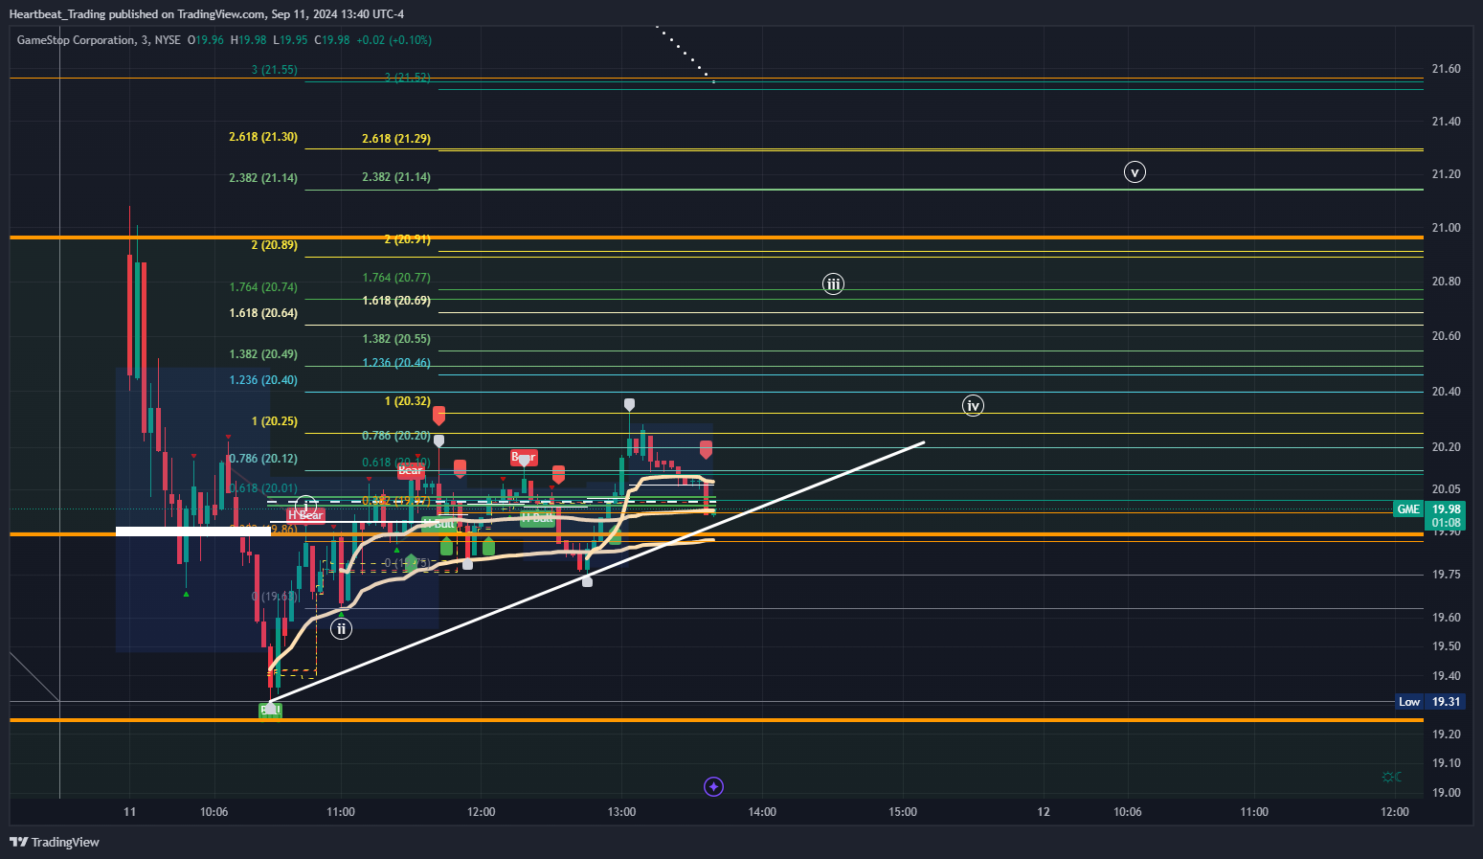1483x859 pixels.
Task: Click the purple star event icon near the time axis
Action: click(x=713, y=786)
